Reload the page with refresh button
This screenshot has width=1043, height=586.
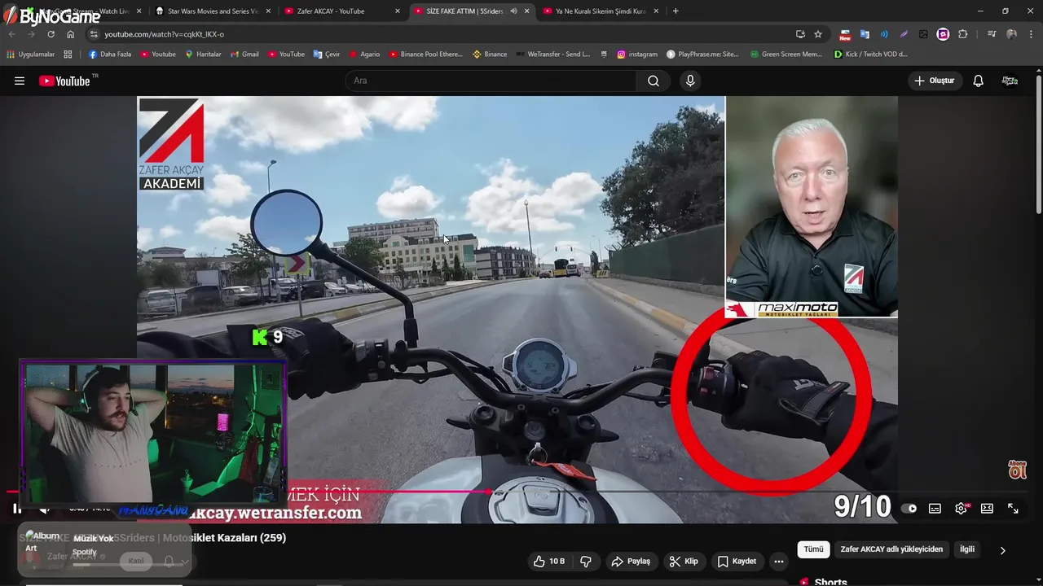51,34
